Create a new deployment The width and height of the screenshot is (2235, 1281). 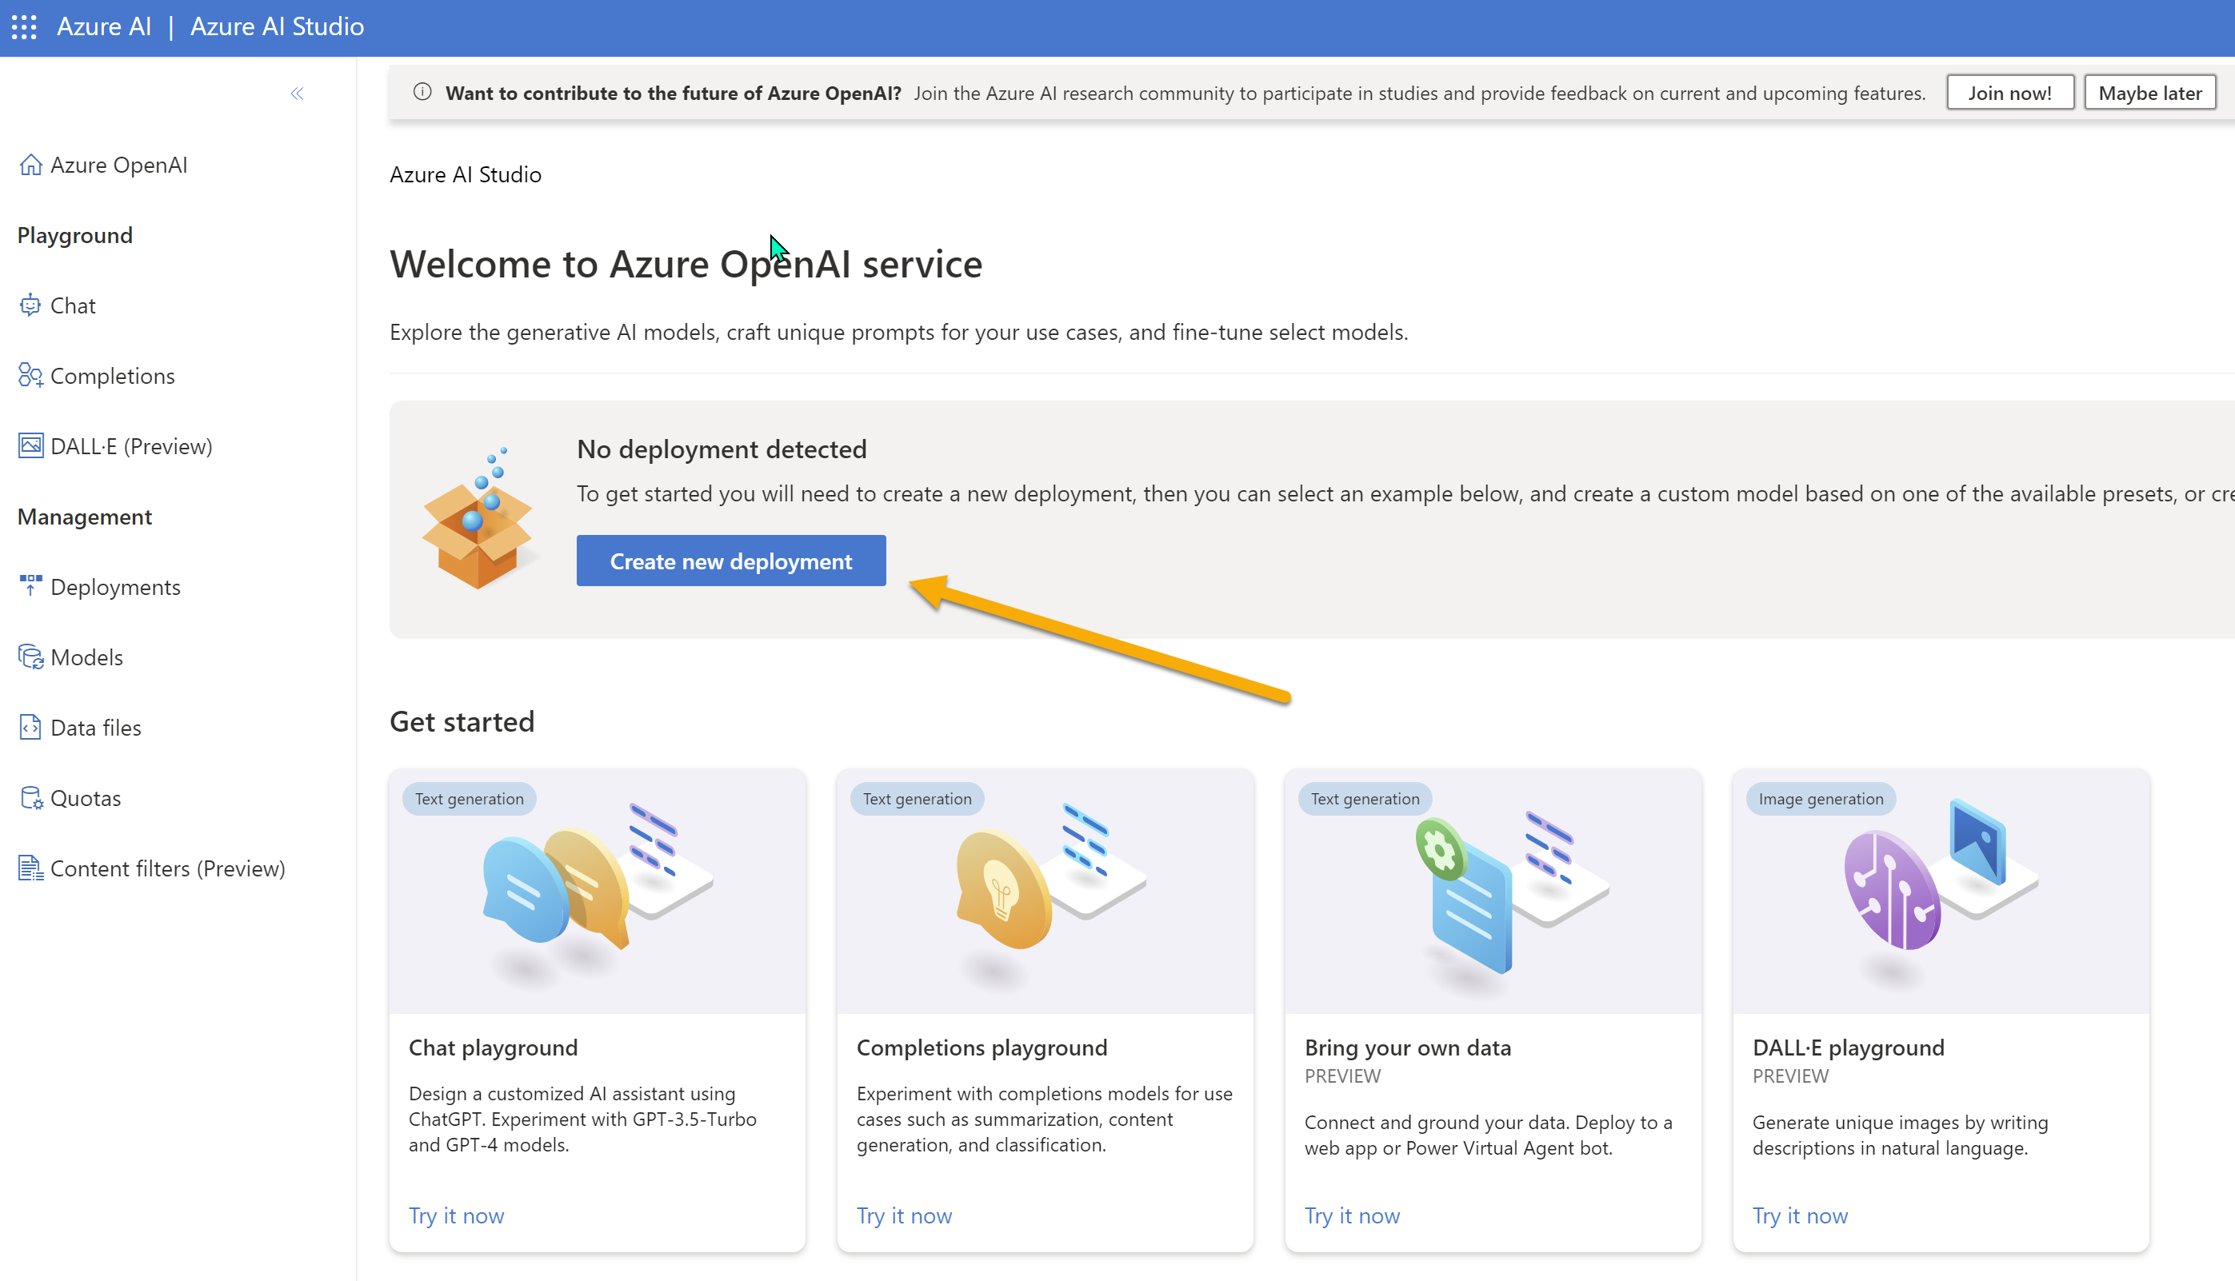730,561
